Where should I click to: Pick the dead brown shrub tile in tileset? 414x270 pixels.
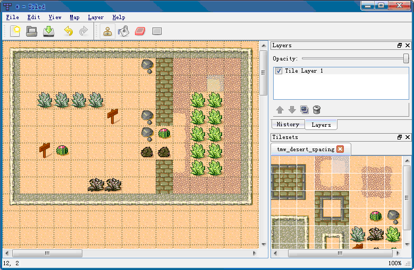click(x=376, y=234)
